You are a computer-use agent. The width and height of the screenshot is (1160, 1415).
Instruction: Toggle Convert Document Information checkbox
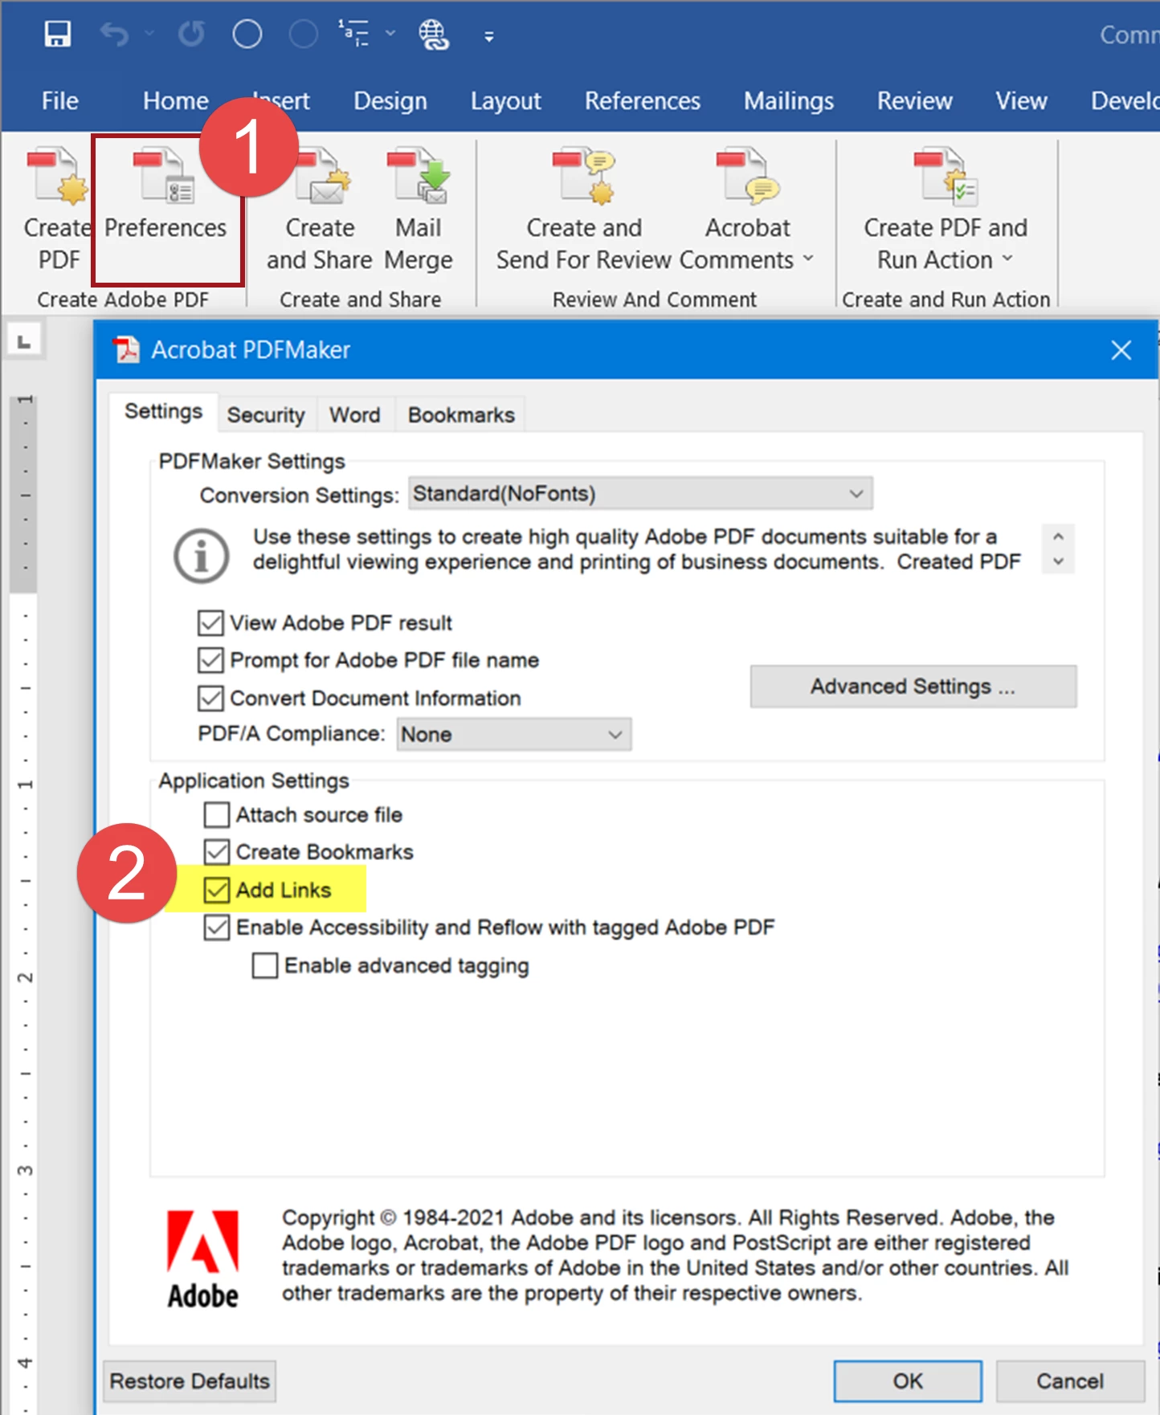pos(210,698)
